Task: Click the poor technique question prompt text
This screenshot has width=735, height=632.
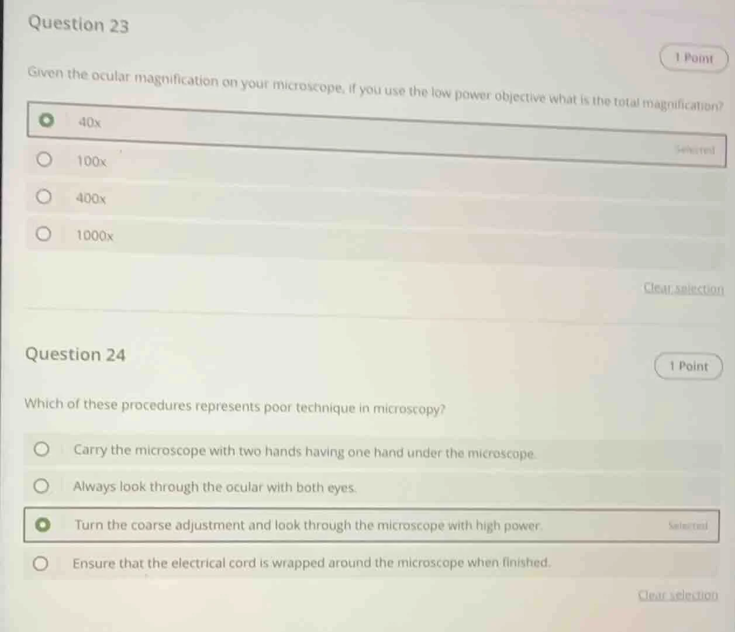Action: coord(234,406)
